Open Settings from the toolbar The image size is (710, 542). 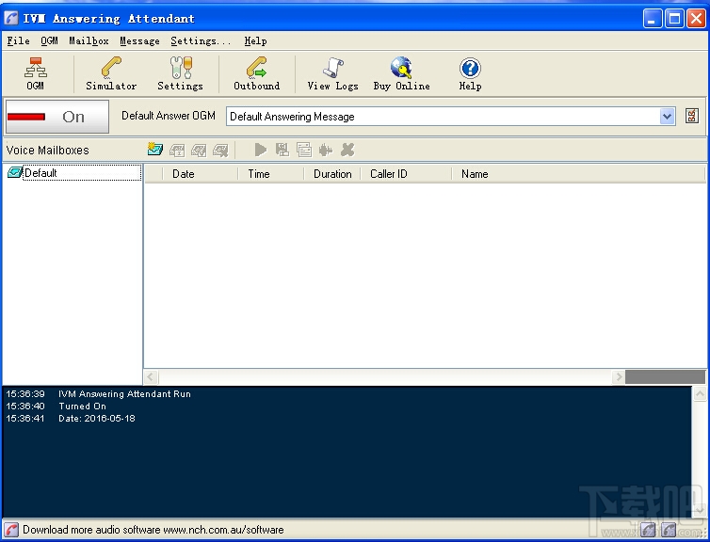tap(180, 73)
